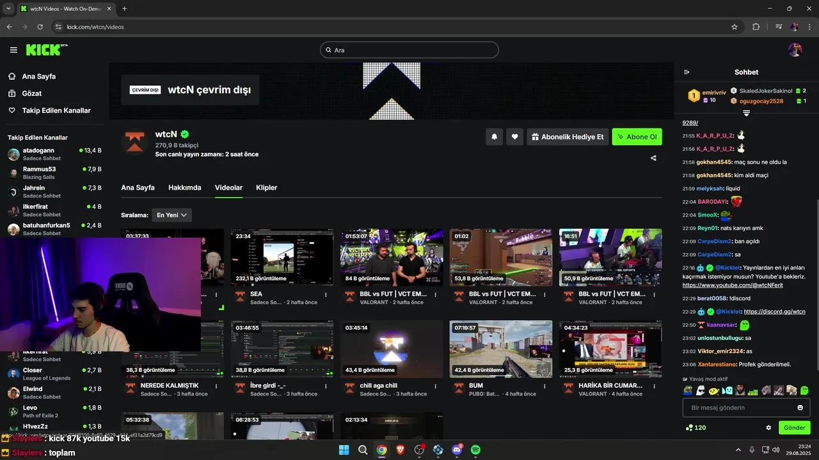Click Chrome extensions puzzle icon
Screen dimensions: 819x460
(x=756, y=27)
